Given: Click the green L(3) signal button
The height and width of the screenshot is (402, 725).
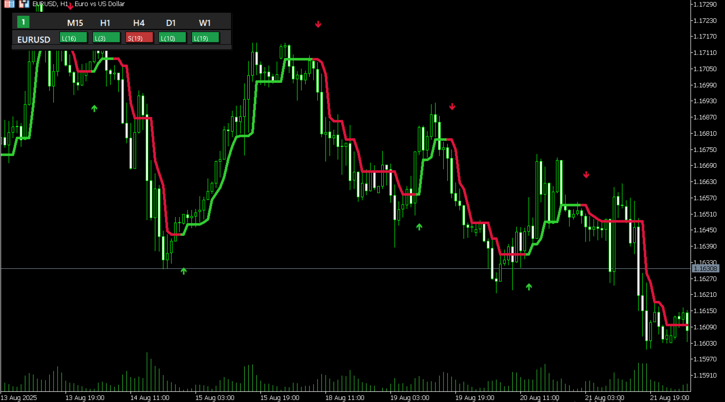Looking at the screenshot, I should tap(107, 38).
